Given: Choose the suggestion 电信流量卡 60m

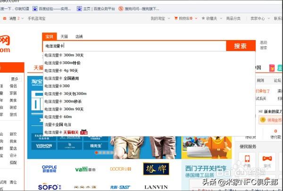Looking at the screenshot, I should [x=149, y=117].
